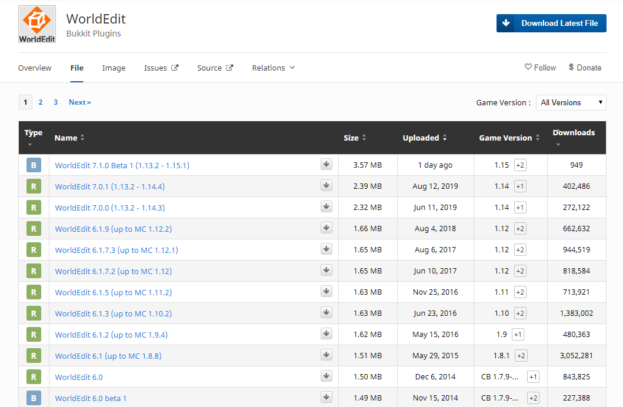Open the Source external link tab
Screen dimensions: 623x407
[x=215, y=68]
